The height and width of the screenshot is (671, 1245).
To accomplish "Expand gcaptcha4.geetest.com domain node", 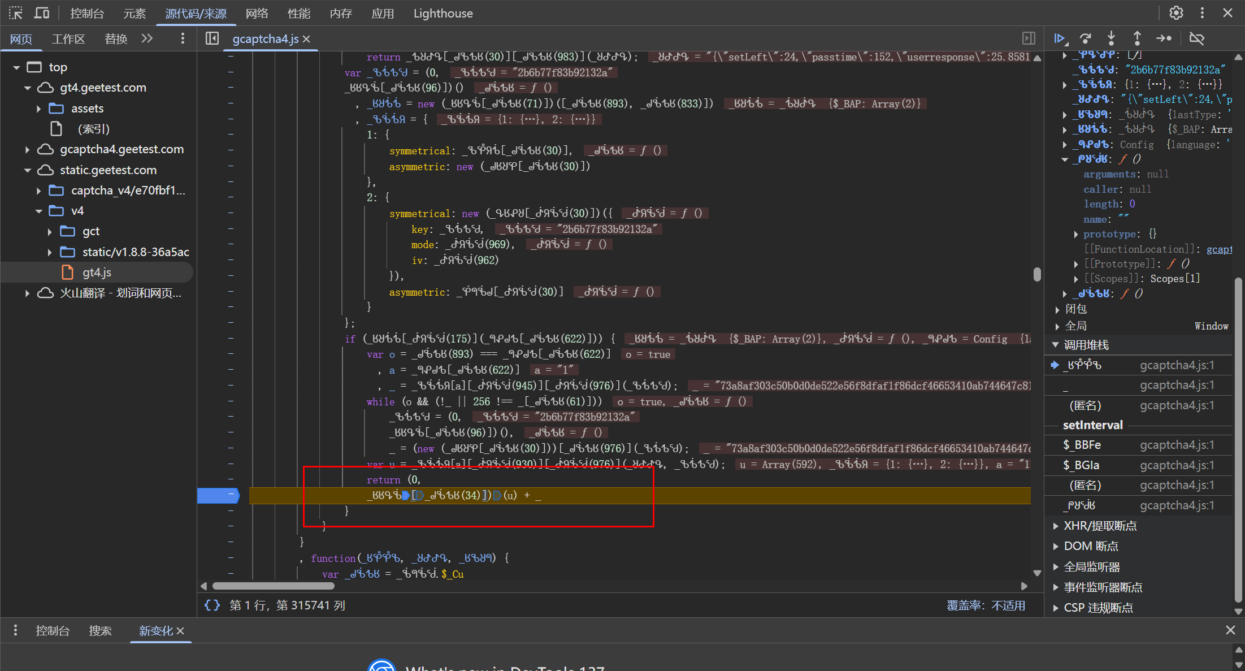I will coord(27,150).
